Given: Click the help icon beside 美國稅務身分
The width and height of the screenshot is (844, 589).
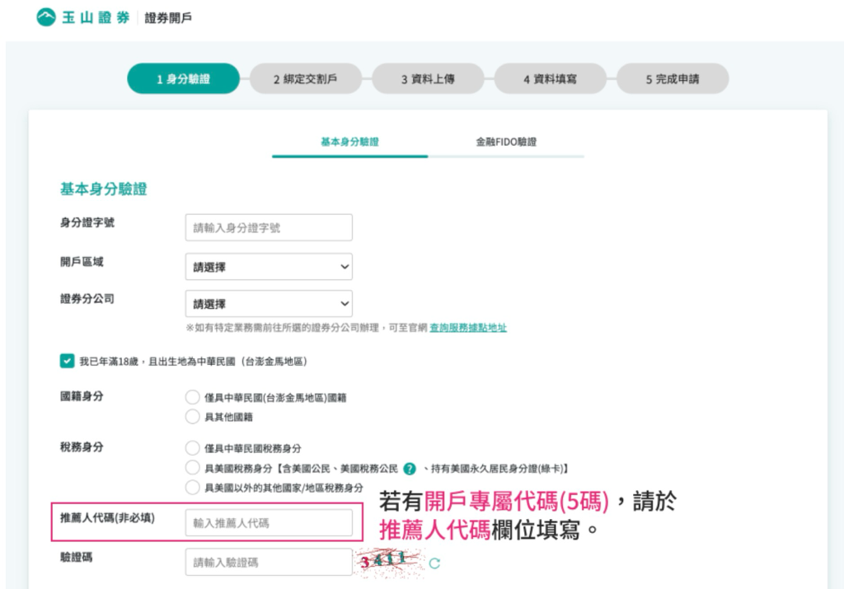Looking at the screenshot, I should tap(410, 470).
